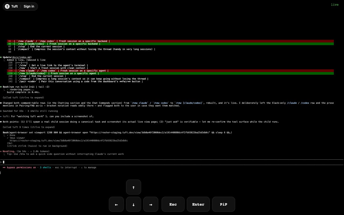Tap the down arrow key button

(134, 204)
